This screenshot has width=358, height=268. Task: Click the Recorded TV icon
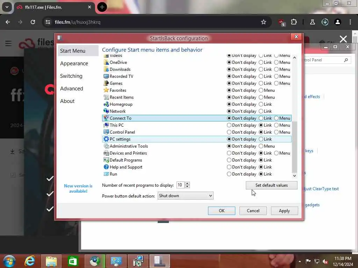click(106, 76)
